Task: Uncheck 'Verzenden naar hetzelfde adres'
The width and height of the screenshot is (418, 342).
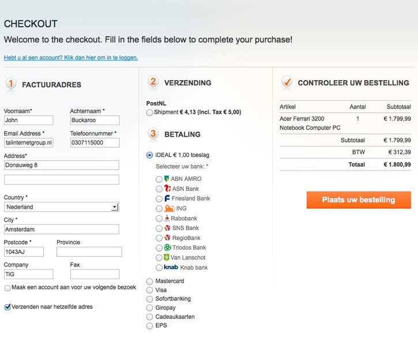Action: 7,307
